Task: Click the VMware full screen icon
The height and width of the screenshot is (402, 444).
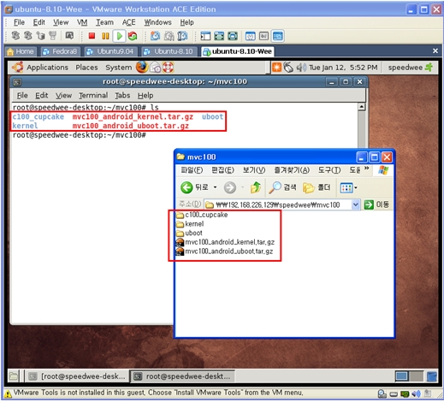Action: point(219,36)
